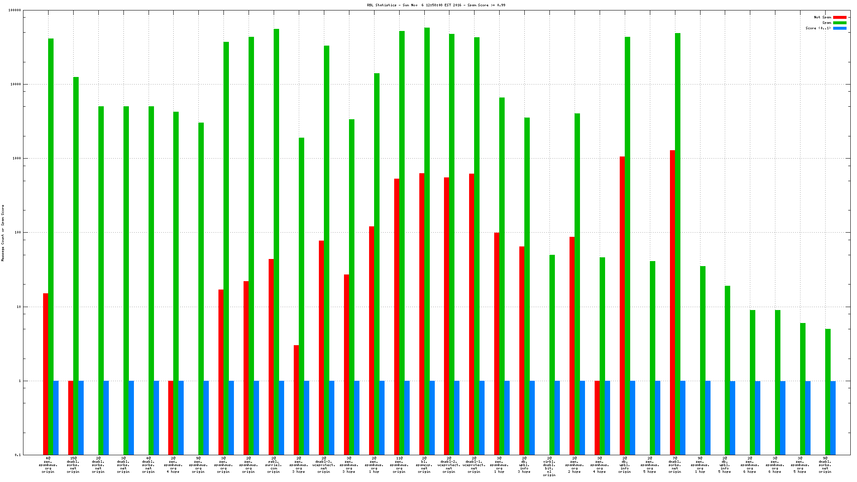857x482 pixels.
Task: Click the Spam legend text label
Action: point(826,23)
